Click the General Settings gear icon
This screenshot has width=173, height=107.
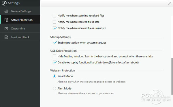click(x=6, y=11)
